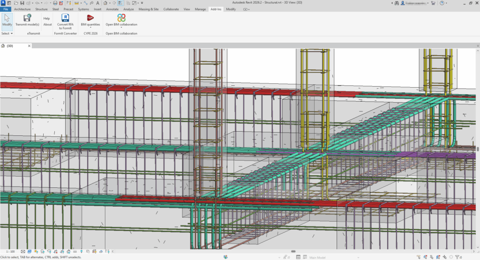Screen dimensions: 480x260
Task: Switch to the Structure ribbon tab
Action: click(x=41, y=9)
